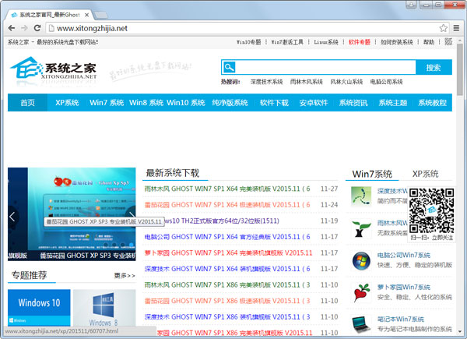The image size is (467, 339).
Task: Click the 系统之家 site logo
Action: tap(53, 70)
